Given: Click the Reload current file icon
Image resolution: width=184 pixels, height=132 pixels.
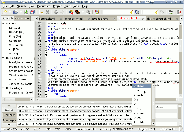Looking at the screenshot, I should point(41,12).
